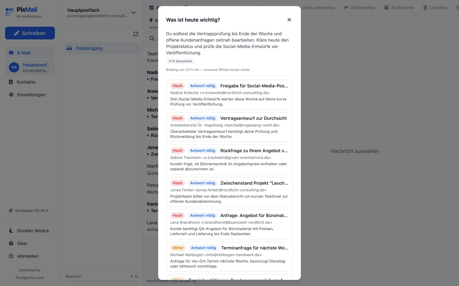This screenshot has width=459, height=286.
Task: Click the "Briefing von 12:11 Uhr" note
Action: (208, 70)
